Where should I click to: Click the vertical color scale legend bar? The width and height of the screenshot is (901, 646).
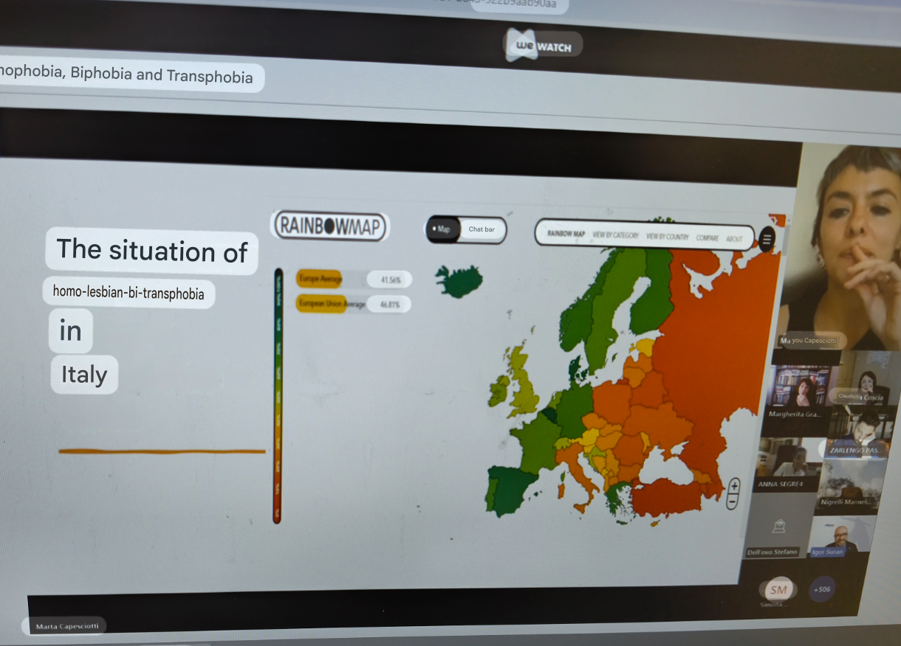pyautogui.click(x=277, y=395)
